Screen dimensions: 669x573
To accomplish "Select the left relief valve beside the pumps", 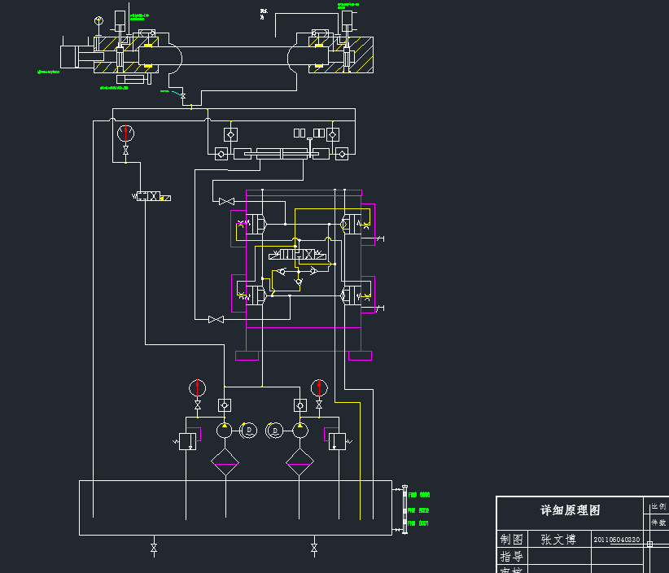I will [x=187, y=440].
